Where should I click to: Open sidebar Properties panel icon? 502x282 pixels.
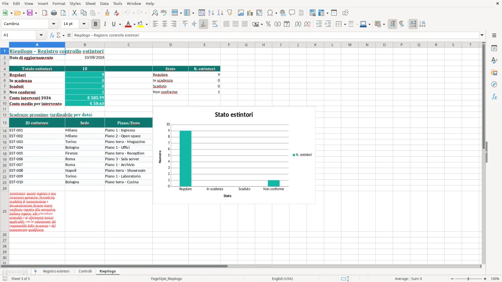(x=494, y=48)
